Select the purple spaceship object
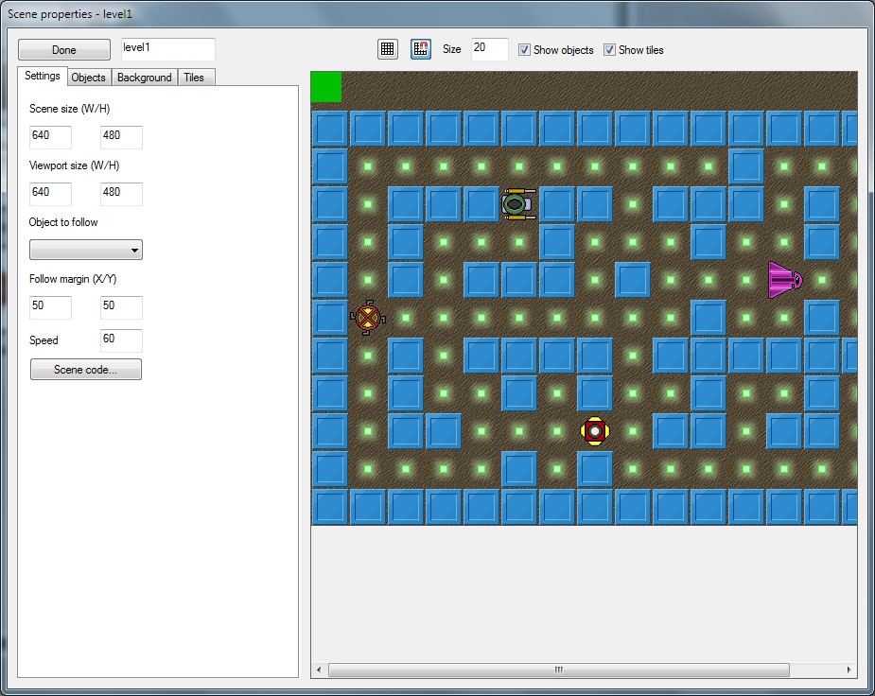The image size is (875, 696). pyautogui.click(x=782, y=280)
